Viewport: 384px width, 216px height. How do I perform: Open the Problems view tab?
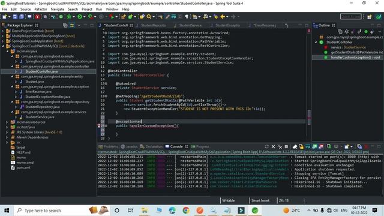[108, 146]
